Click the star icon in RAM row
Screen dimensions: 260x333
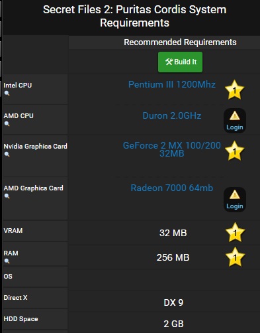pyautogui.click(x=235, y=257)
